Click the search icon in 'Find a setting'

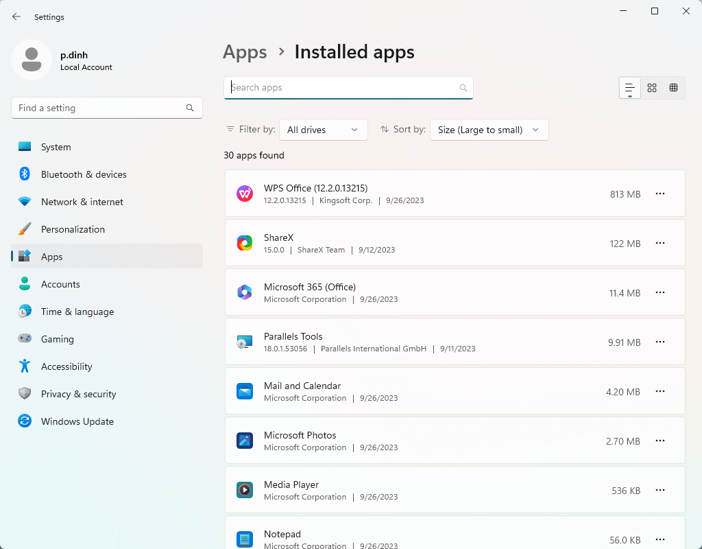click(189, 108)
